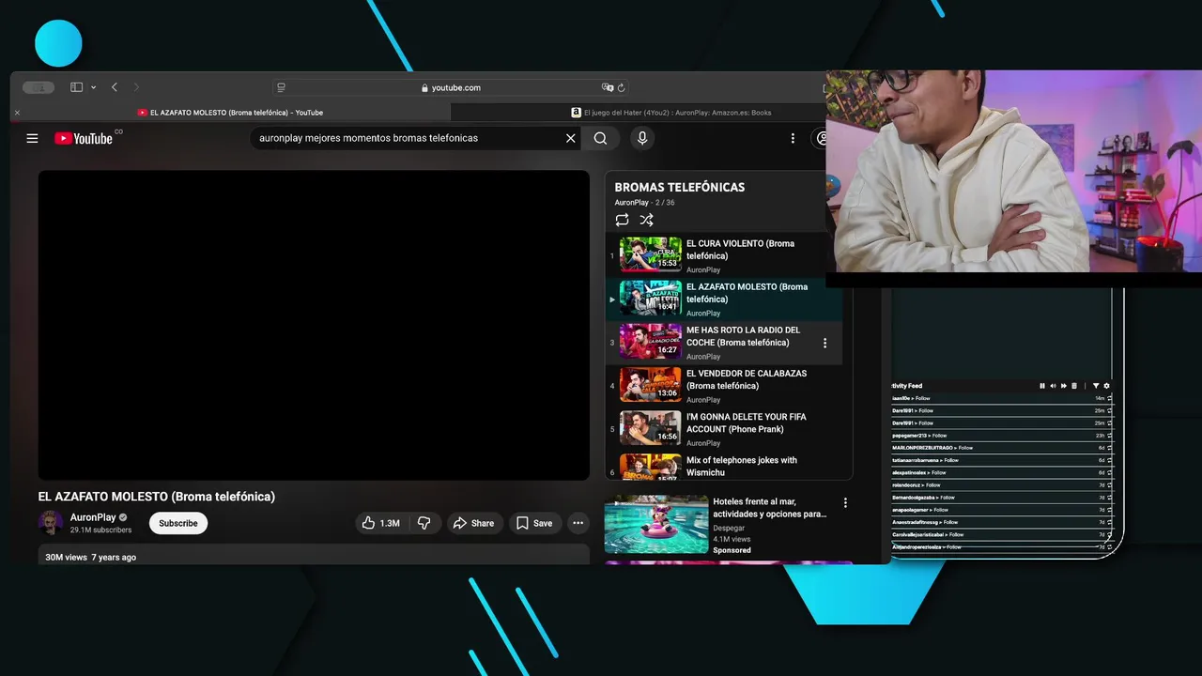Image resolution: width=1202 pixels, height=676 pixels.
Task: Close the EL AZAFATO MOLESTO tab
Action: [x=17, y=113]
